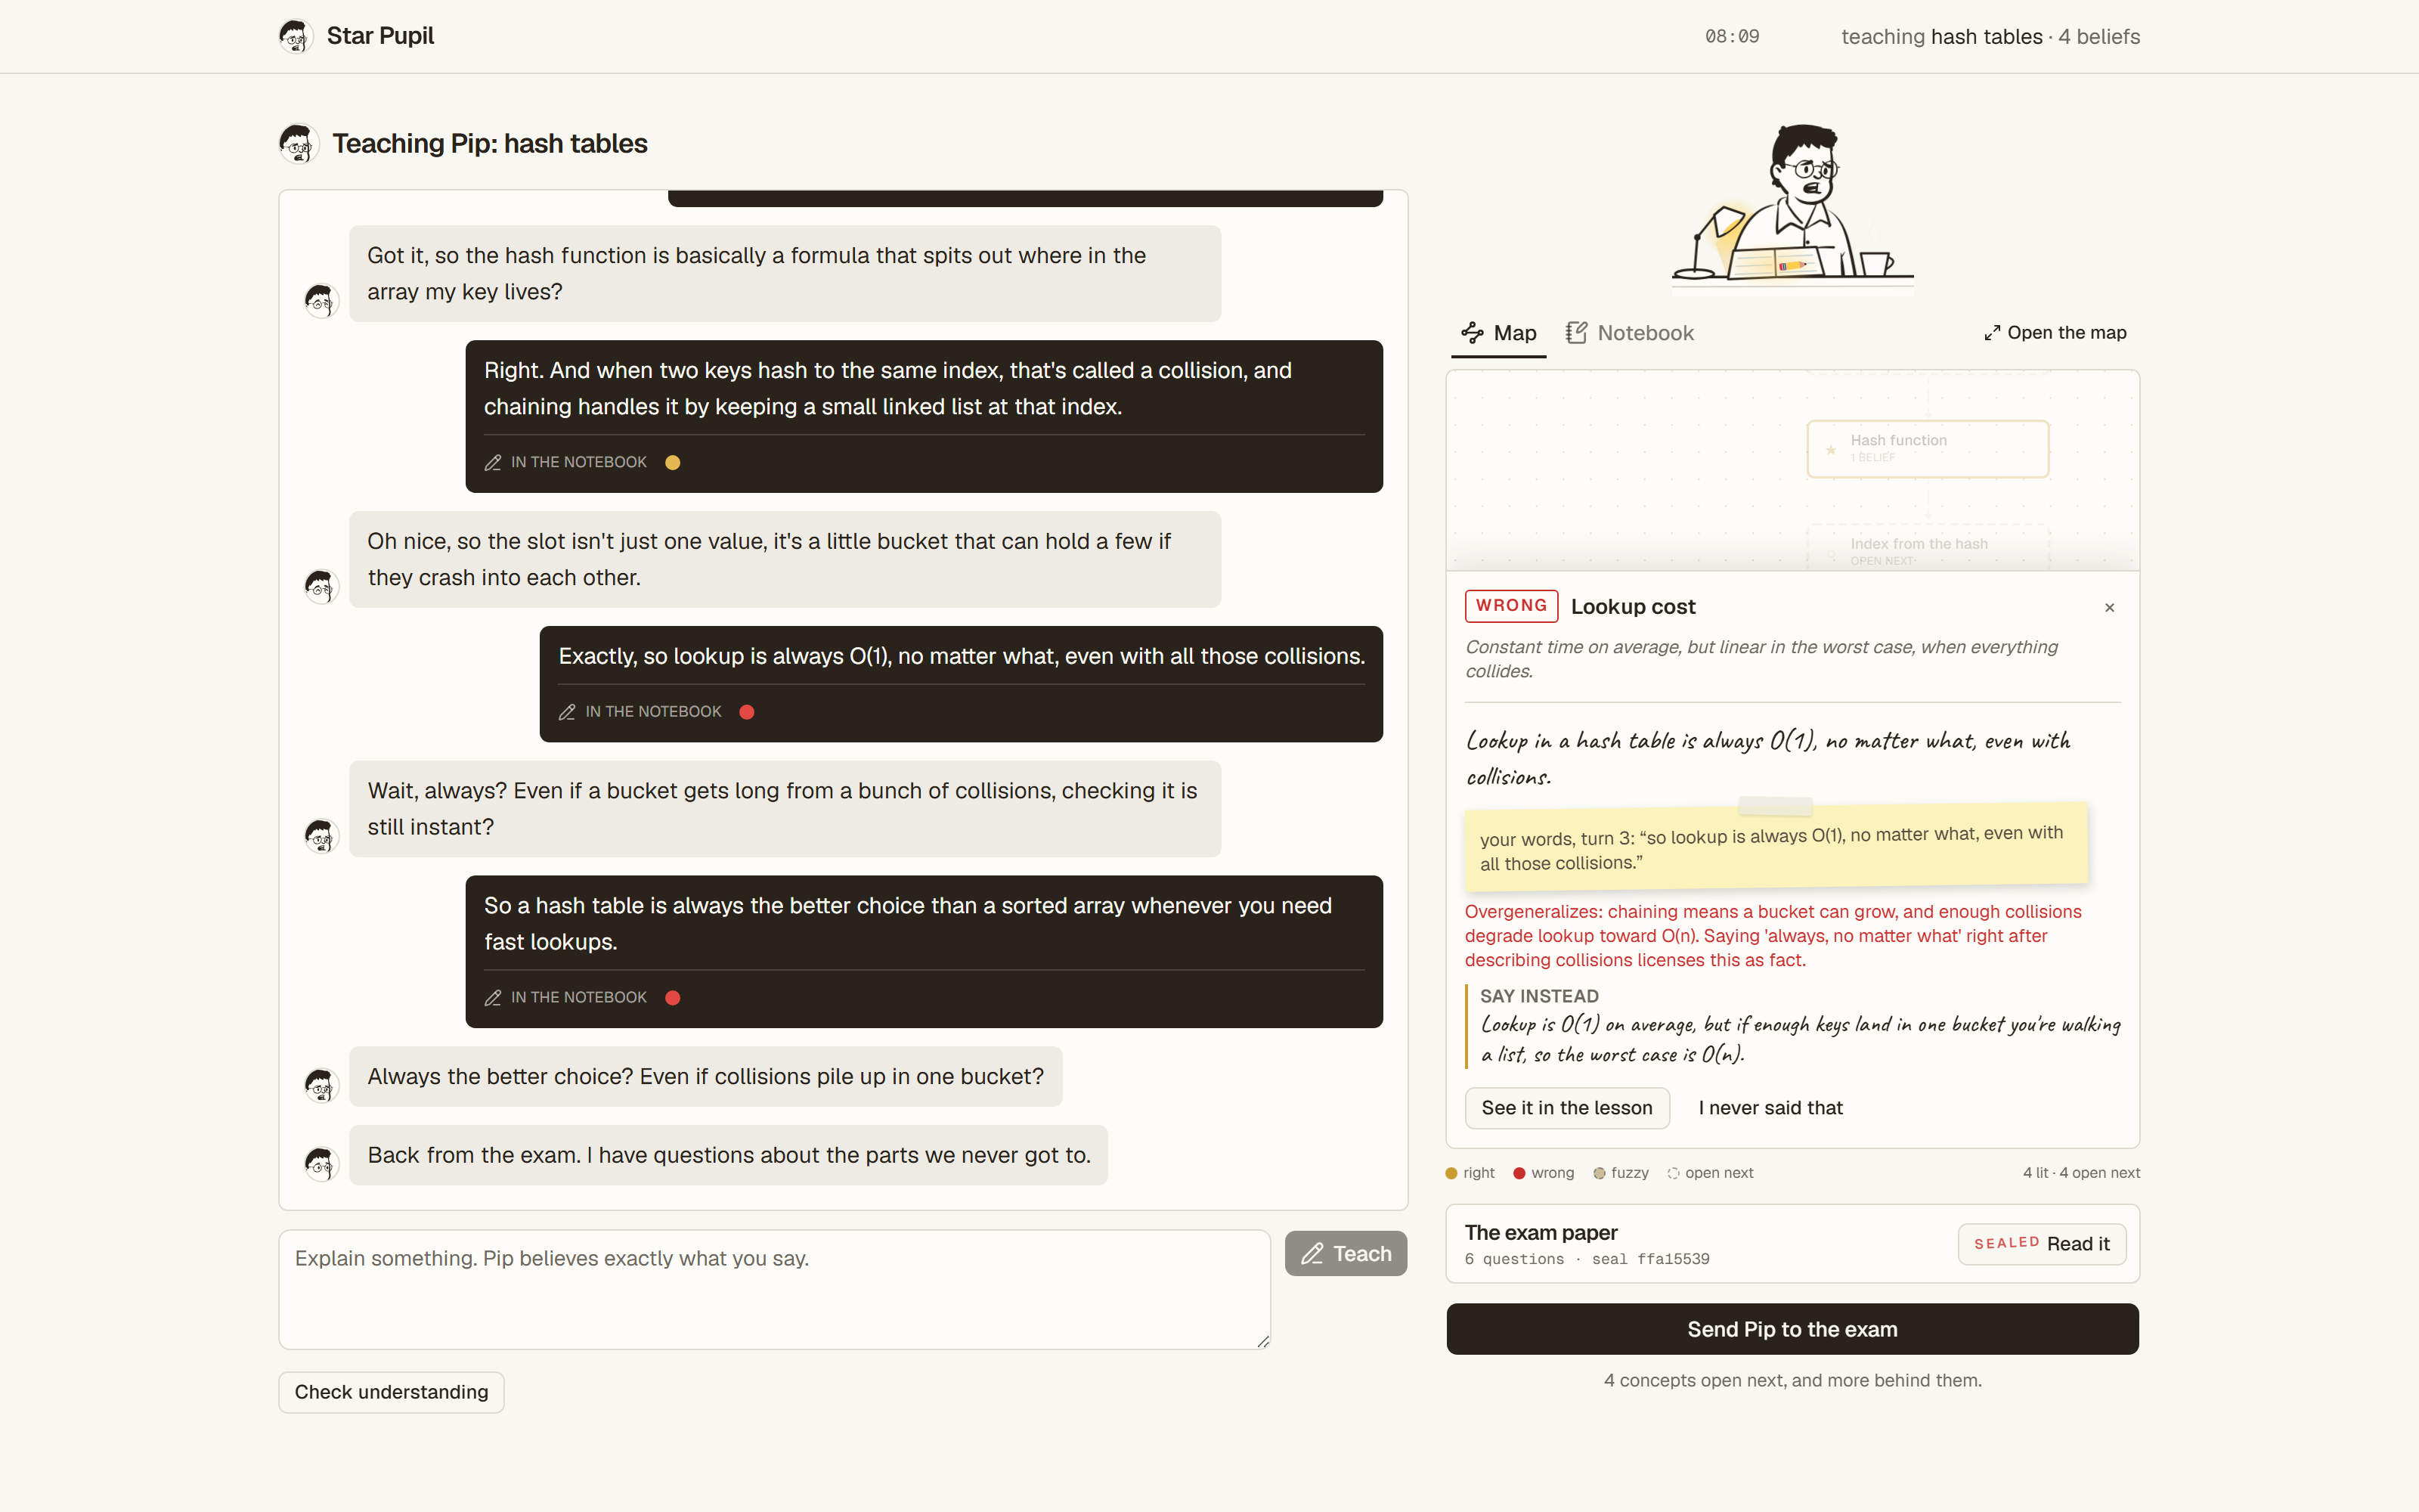Image resolution: width=2419 pixels, height=1512 pixels.
Task: Click the yellow sticky note quoting turn 3
Action: pyautogui.click(x=1776, y=847)
